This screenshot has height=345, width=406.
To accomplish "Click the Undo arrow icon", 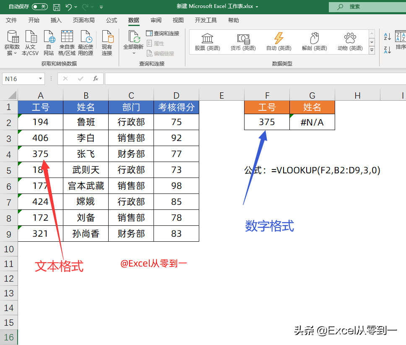I will 69,7.
